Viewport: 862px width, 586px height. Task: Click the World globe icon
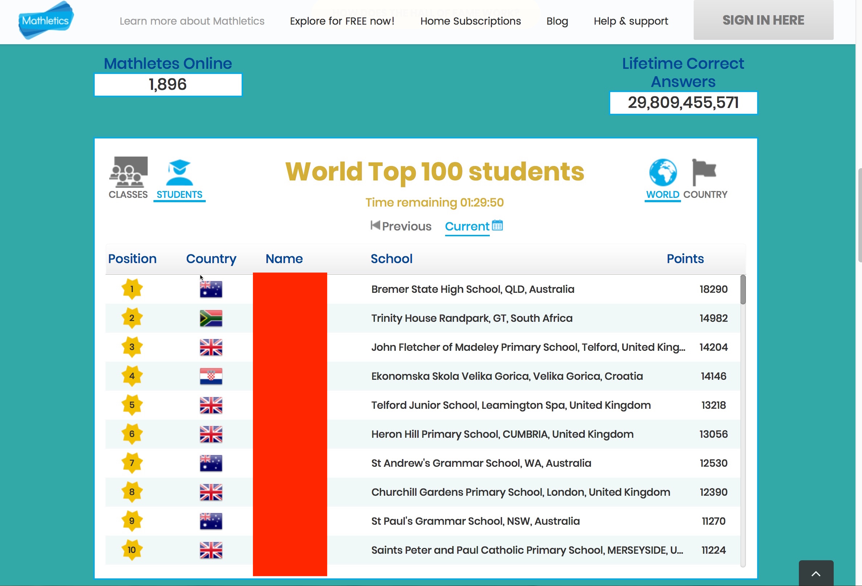(x=662, y=173)
